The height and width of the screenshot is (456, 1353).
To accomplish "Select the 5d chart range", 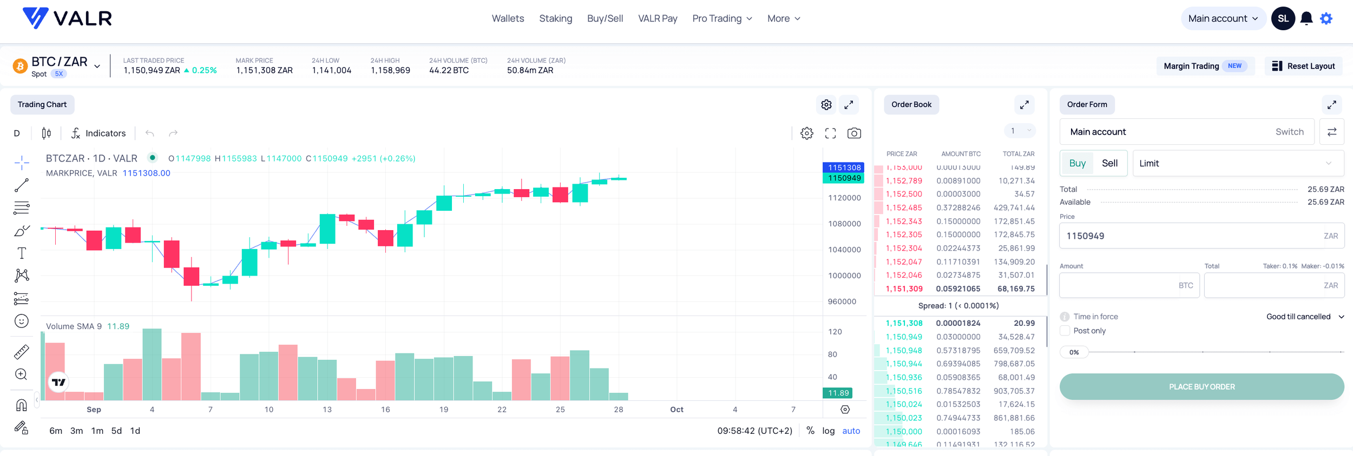I will click(116, 431).
